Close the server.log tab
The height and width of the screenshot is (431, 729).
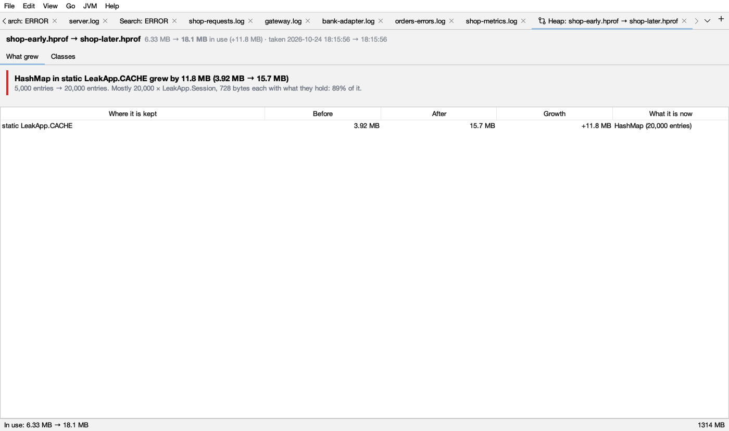pos(105,21)
